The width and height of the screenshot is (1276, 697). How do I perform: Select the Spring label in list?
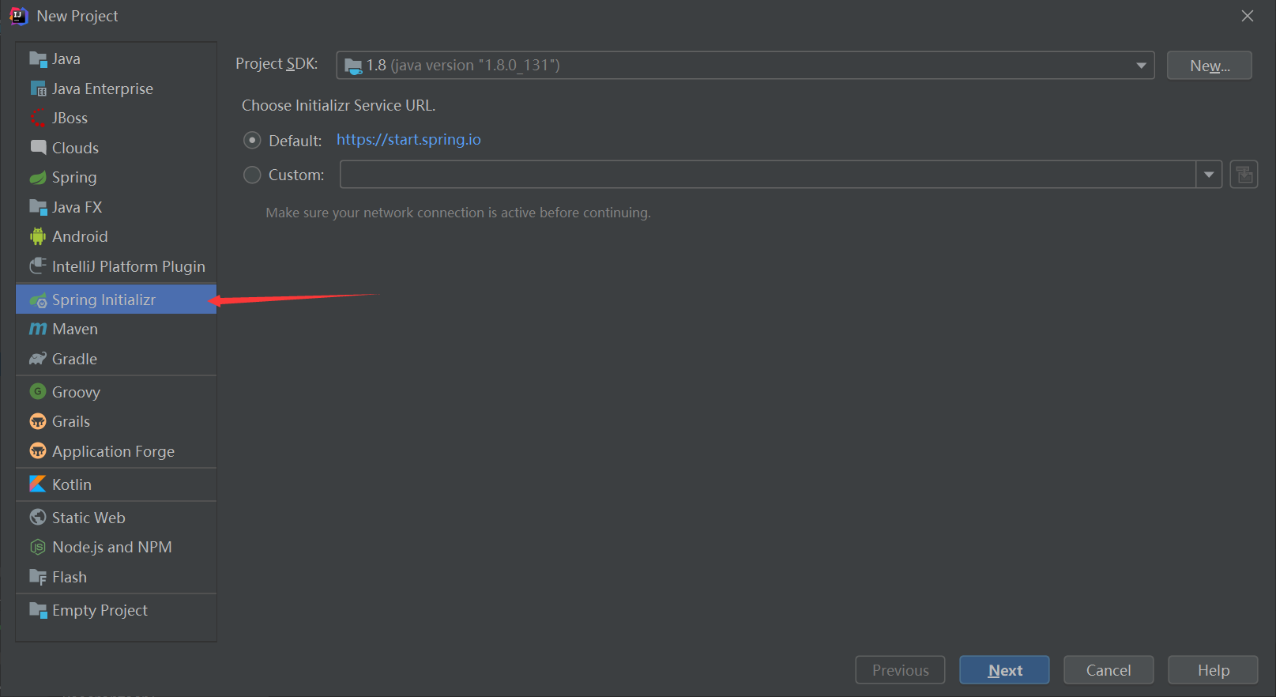click(74, 178)
